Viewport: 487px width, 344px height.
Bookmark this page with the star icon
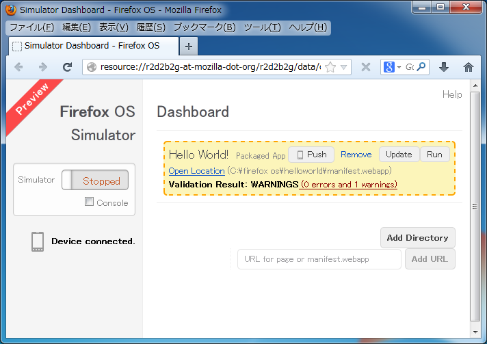(330, 67)
